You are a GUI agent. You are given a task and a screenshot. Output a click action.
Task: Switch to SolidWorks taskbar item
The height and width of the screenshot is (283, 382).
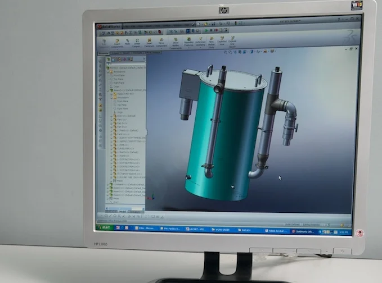tap(303, 231)
